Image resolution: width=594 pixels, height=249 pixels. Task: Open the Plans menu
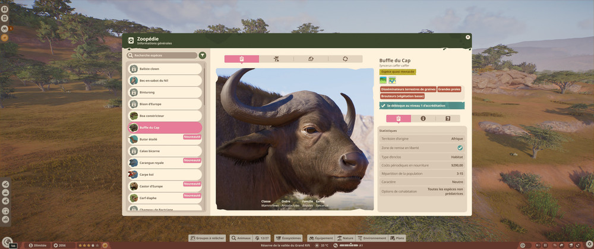click(397, 238)
